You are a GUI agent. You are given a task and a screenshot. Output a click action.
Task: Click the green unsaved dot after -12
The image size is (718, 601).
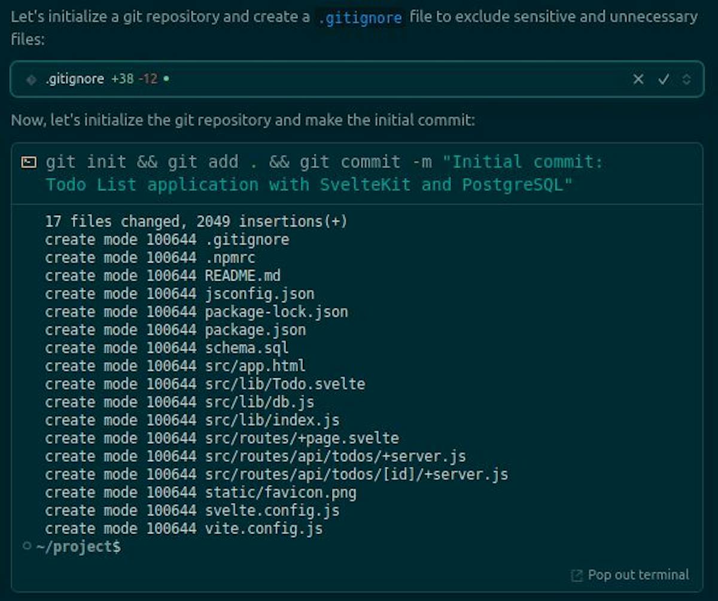click(166, 78)
